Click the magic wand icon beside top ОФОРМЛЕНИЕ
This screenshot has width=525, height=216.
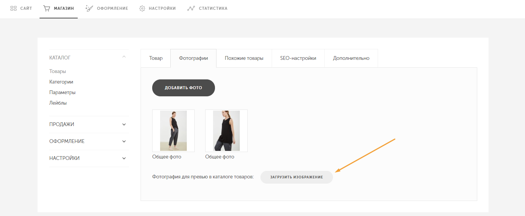89,8
